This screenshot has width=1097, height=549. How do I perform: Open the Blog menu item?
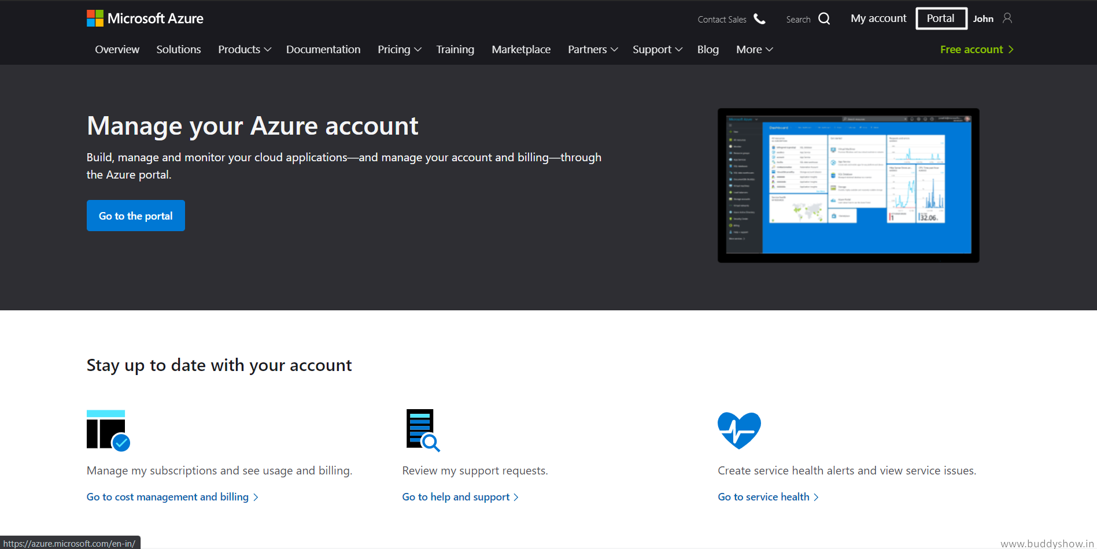point(708,50)
